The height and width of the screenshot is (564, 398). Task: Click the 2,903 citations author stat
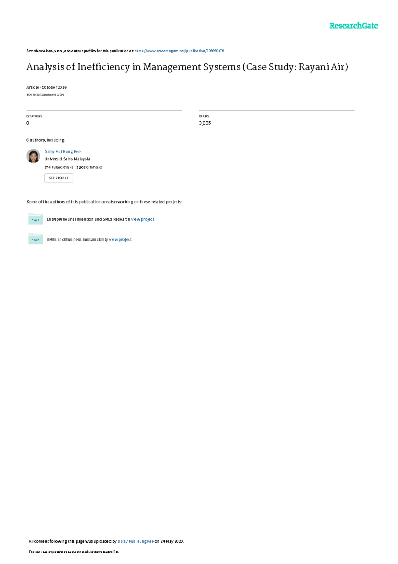click(x=89, y=168)
